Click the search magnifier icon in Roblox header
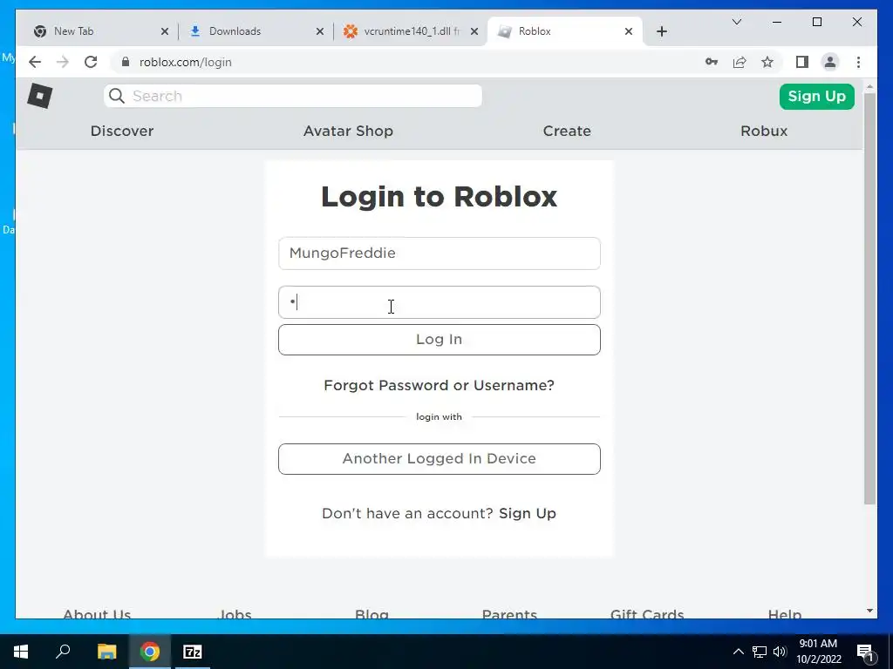Screen dimensions: 893x669 [117, 96]
